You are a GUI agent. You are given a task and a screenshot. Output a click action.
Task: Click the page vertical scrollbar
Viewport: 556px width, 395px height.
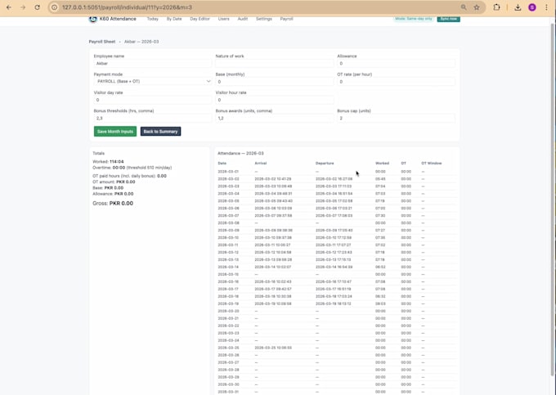click(x=553, y=199)
